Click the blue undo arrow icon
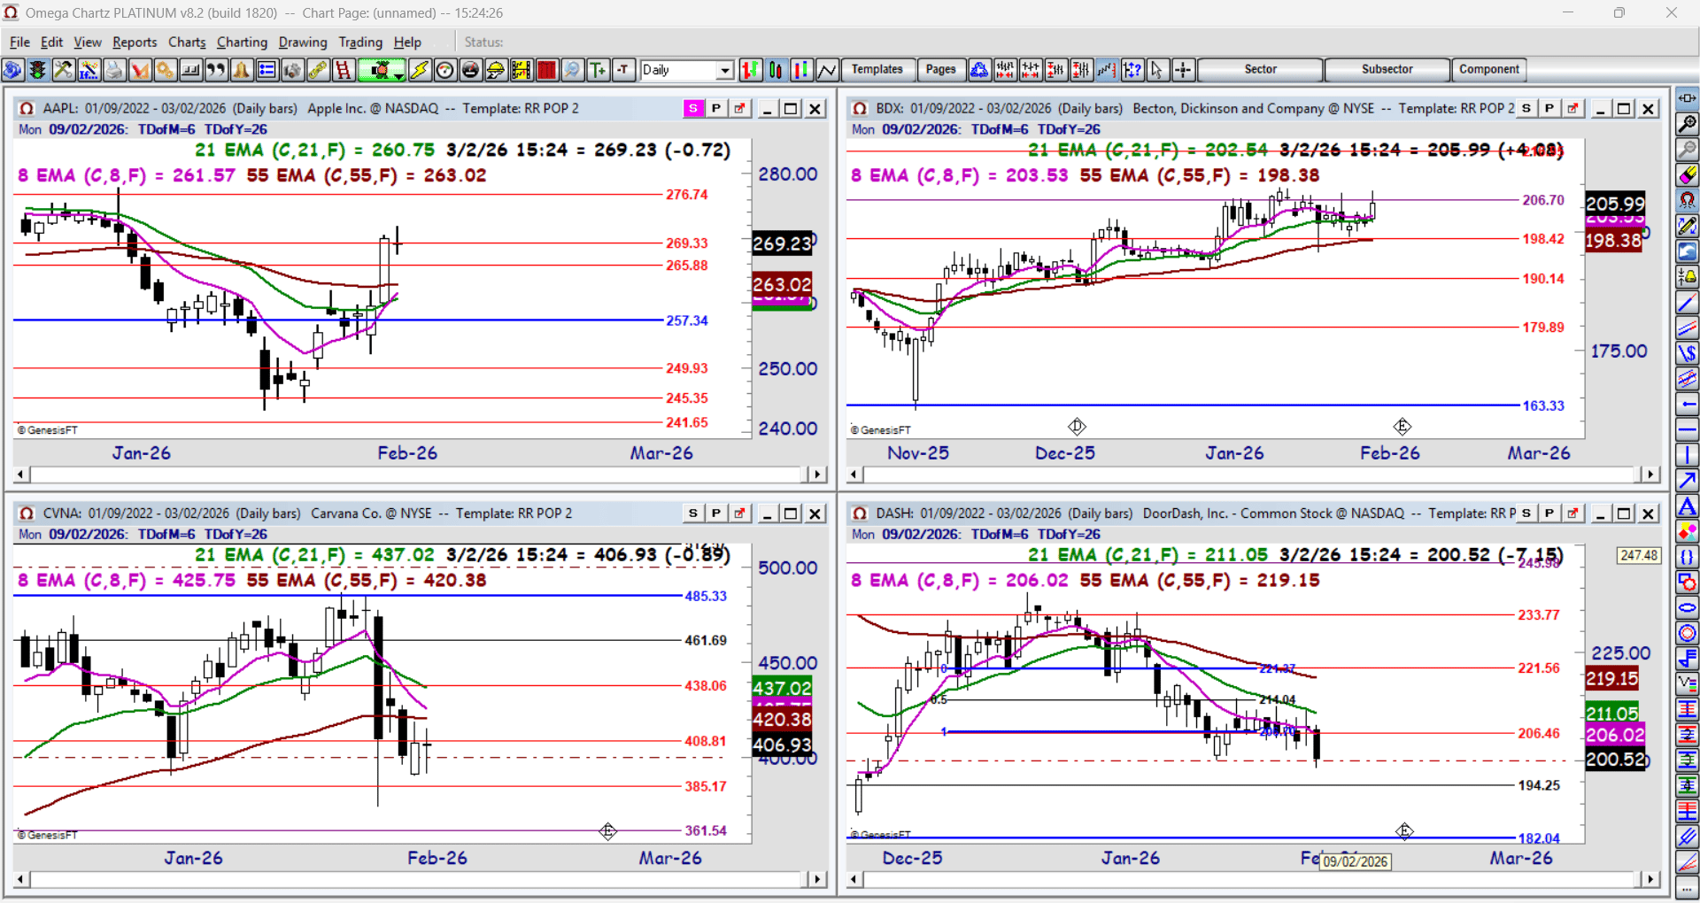Viewport: 1700px width, 903px height. pyautogui.click(x=1688, y=252)
